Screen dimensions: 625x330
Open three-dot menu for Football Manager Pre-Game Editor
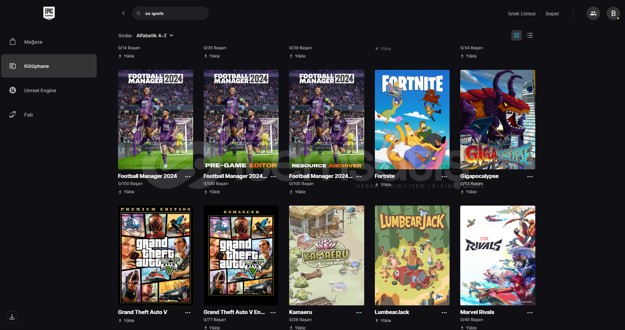[273, 177]
